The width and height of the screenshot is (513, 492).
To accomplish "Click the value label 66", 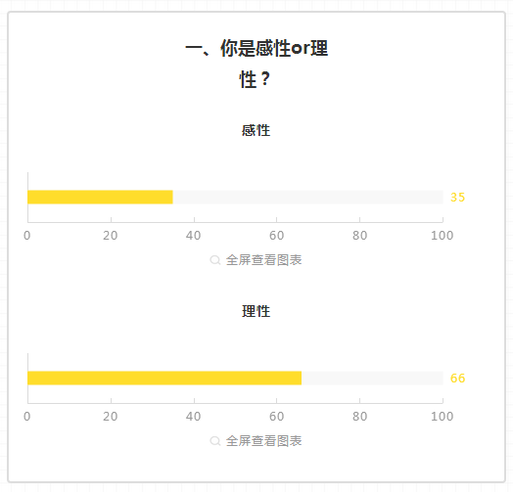I will pos(458,379).
